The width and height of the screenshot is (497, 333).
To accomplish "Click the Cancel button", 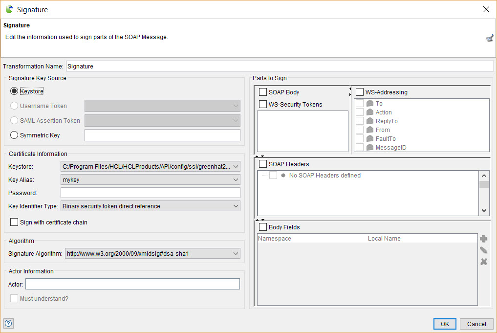I will click(x=476, y=324).
